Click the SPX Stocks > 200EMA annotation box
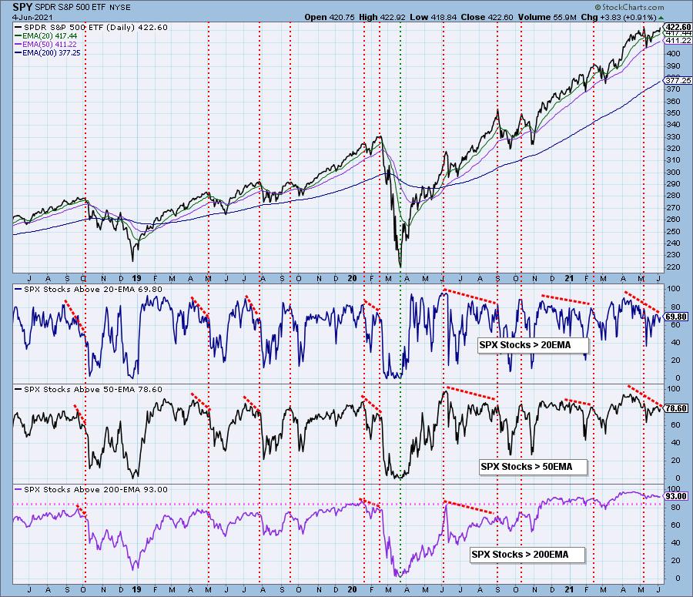 coord(527,555)
